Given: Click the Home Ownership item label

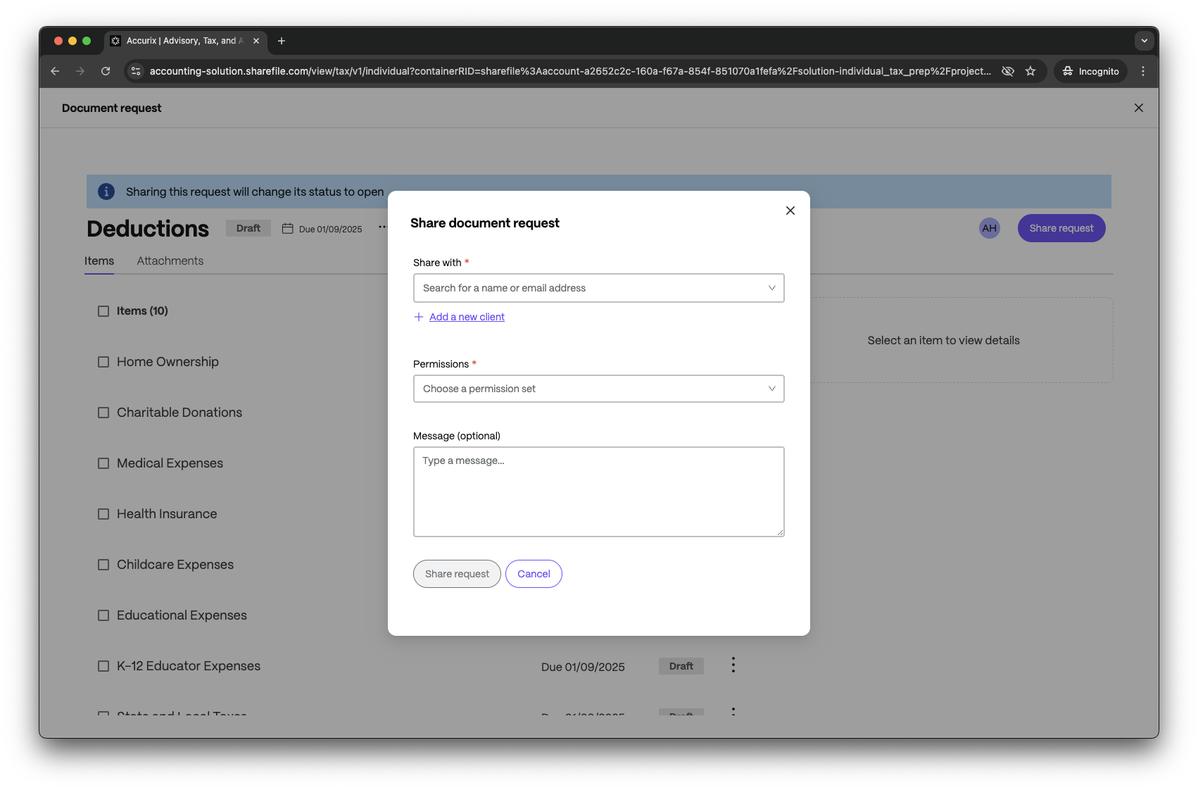Looking at the screenshot, I should [168, 362].
